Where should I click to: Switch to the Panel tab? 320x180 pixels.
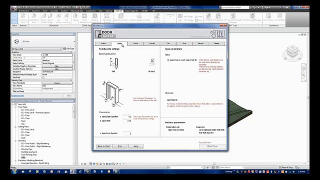point(135,43)
